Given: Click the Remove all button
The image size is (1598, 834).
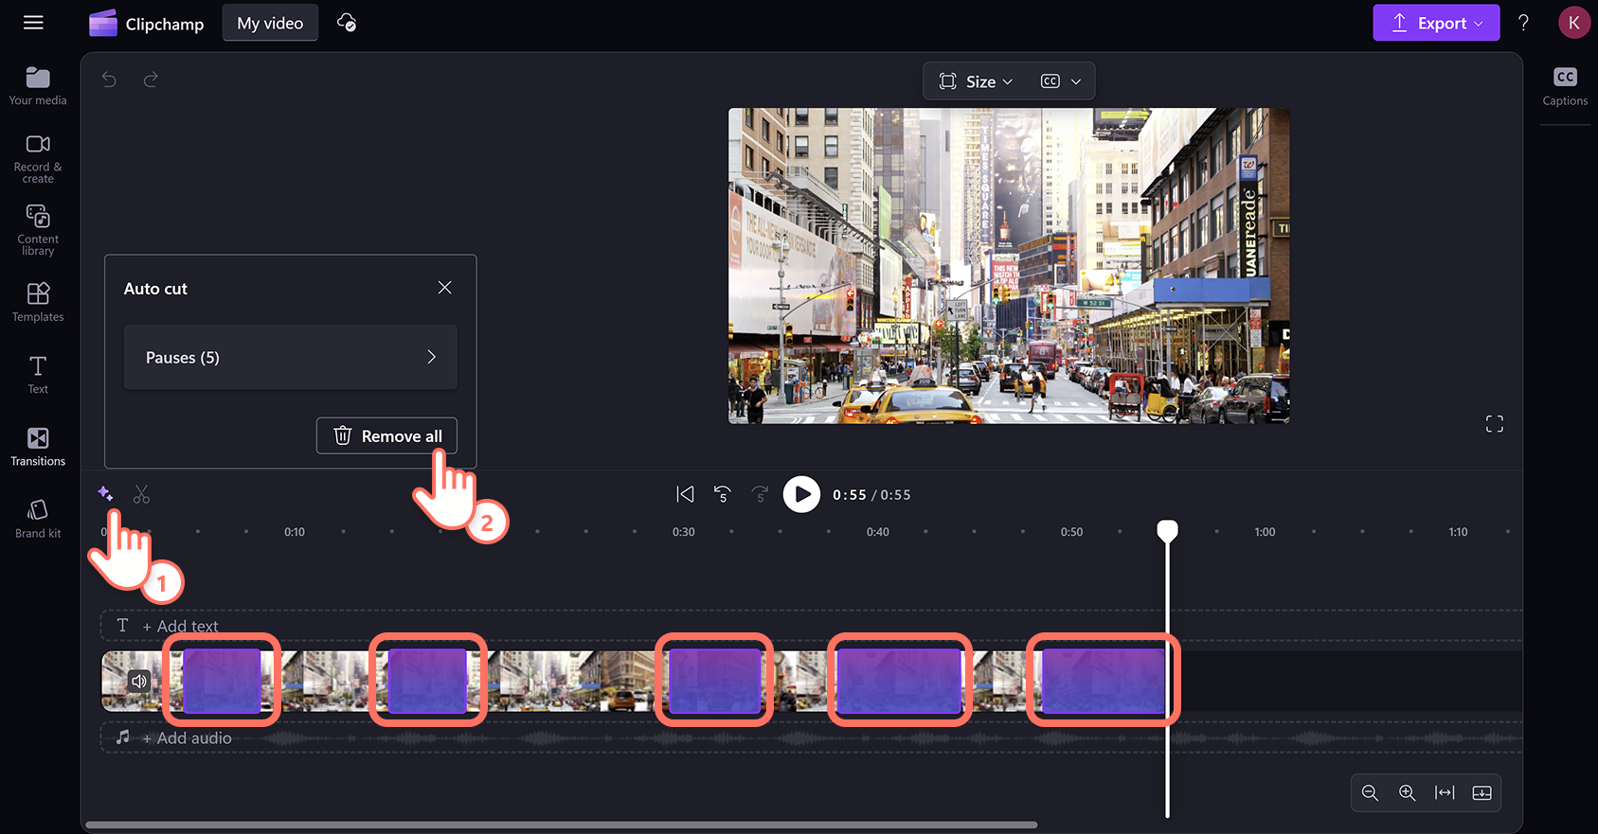Looking at the screenshot, I should 386,435.
